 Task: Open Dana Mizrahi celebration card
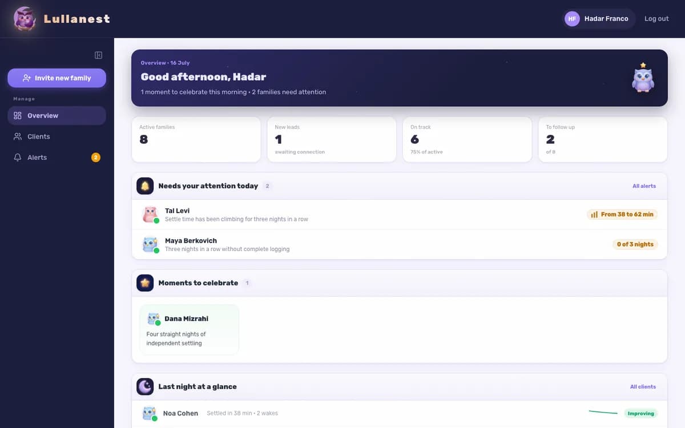click(190, 330)
